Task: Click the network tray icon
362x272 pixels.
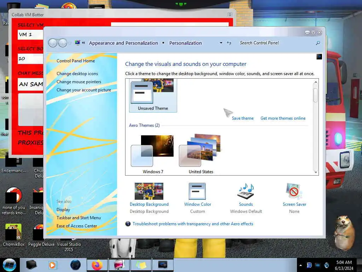Action: pos(318,265)
